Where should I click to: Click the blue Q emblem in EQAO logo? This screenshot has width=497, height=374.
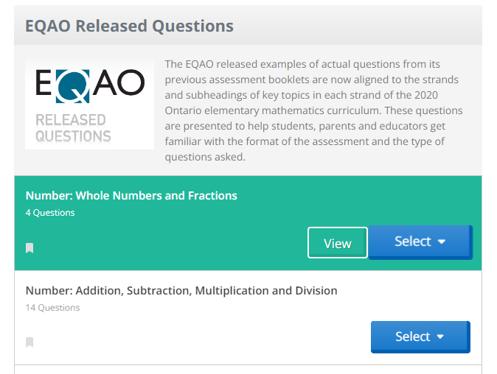click(73, 86)
